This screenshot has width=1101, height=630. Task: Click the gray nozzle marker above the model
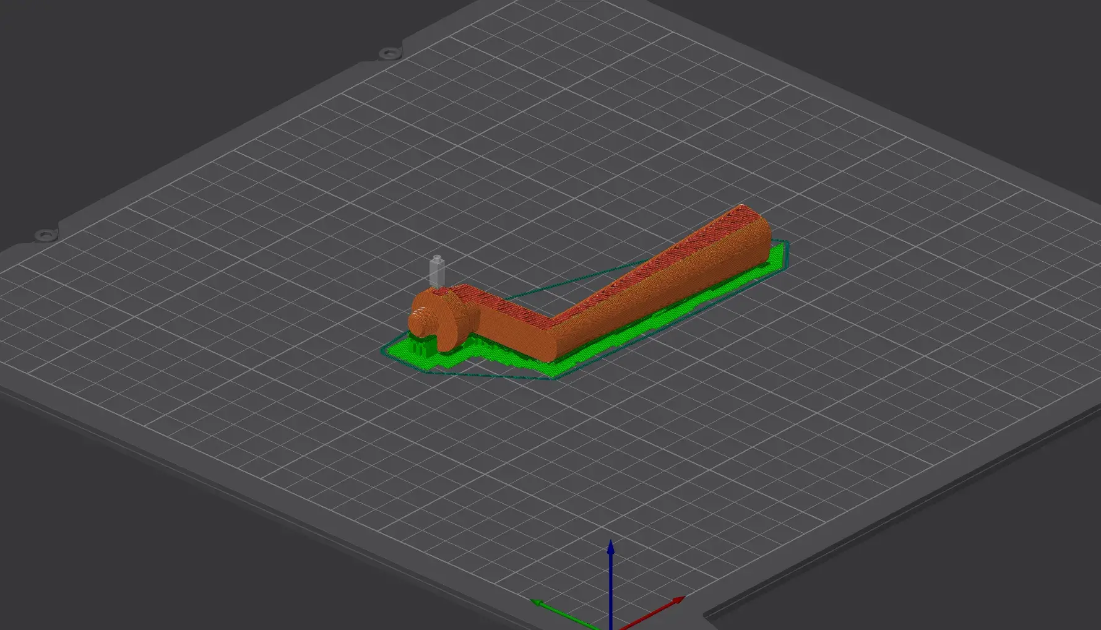pos(438,272)
